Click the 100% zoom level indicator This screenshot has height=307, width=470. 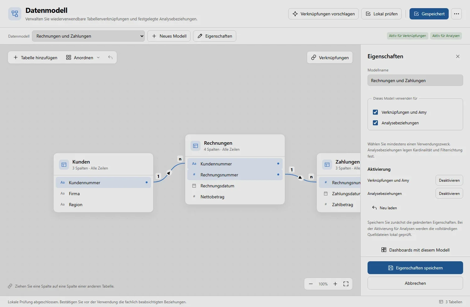323,284
